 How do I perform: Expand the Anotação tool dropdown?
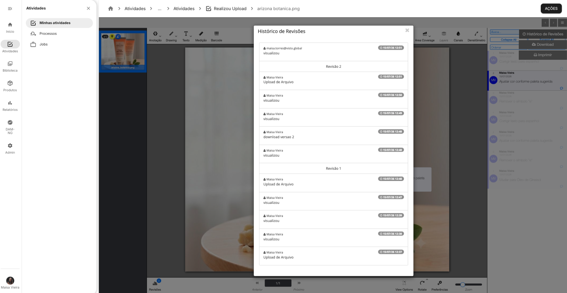pyautogui.click(x=160, y=36)
